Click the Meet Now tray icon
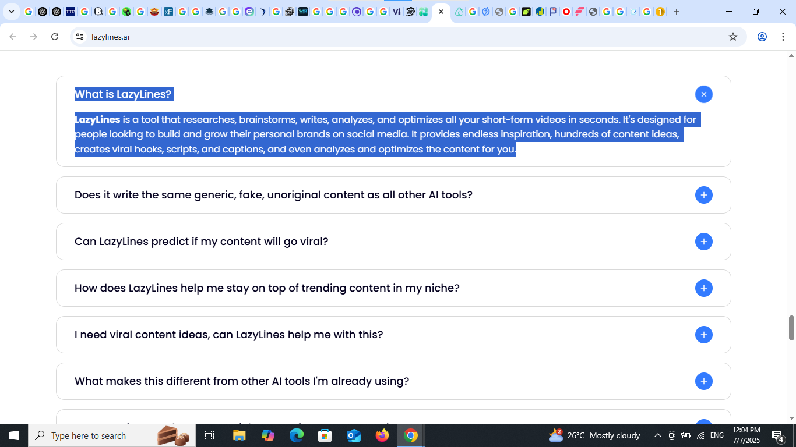The image size is (796, 447). click(x=672, y=435)
